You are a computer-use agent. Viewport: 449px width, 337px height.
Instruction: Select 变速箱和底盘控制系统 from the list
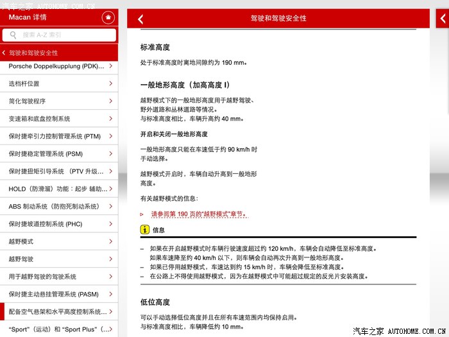[x=58, y=119]
